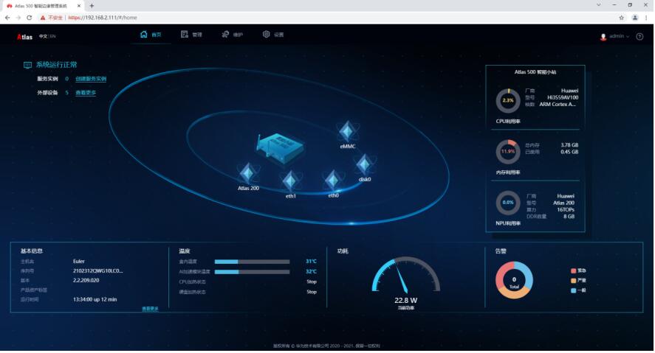Click the Atlas logo
Viewport: 655px width, 353px height.
coord(24,37)
